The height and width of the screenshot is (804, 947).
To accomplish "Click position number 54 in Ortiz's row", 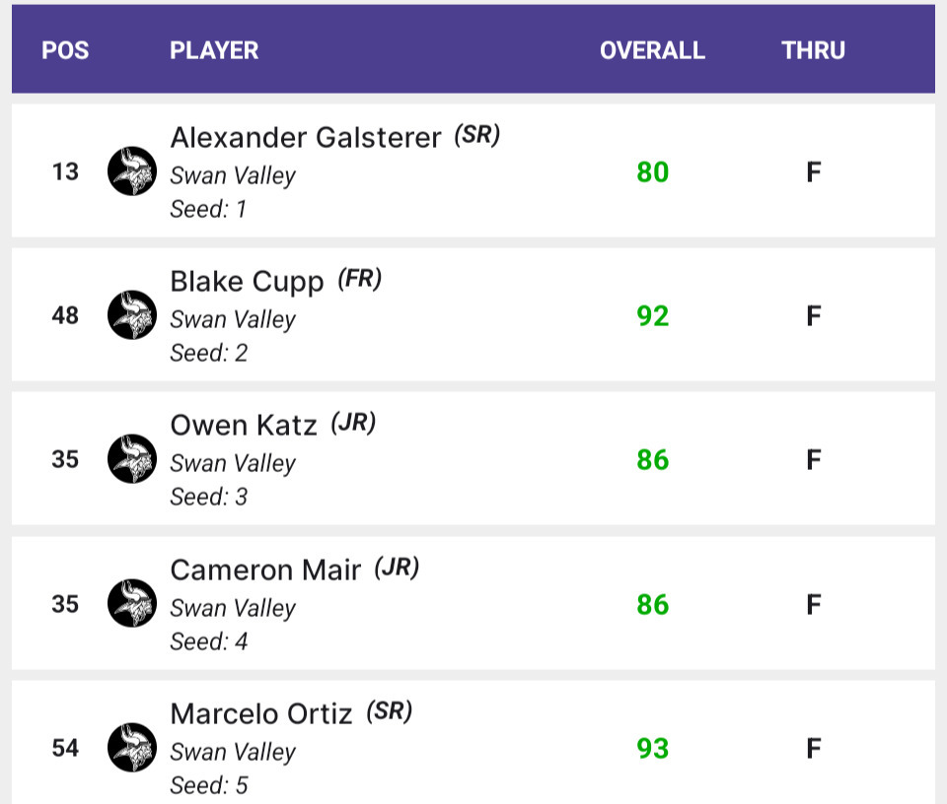I will click(x=65, y=749).
